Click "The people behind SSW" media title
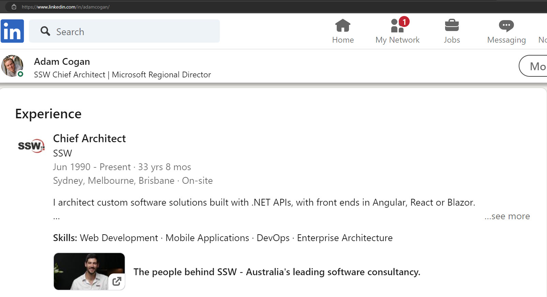 pos(277,272)
